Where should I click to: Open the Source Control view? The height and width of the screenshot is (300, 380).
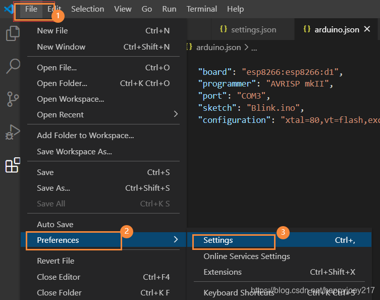[x=13, y=99]
